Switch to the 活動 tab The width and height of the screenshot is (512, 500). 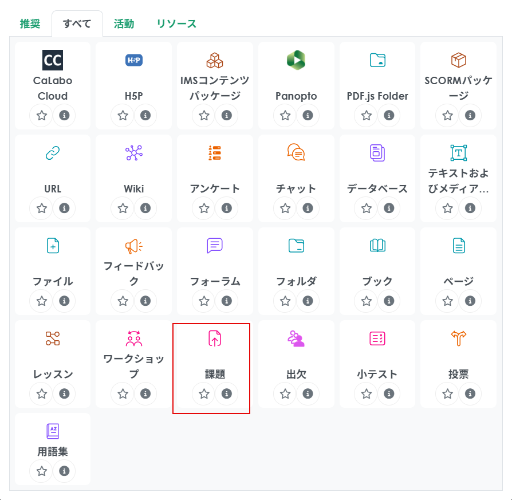(124, 24)
